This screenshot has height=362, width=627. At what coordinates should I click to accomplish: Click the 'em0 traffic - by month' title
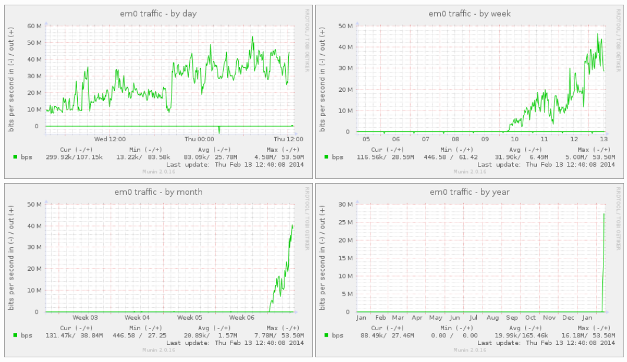[157, 192]
